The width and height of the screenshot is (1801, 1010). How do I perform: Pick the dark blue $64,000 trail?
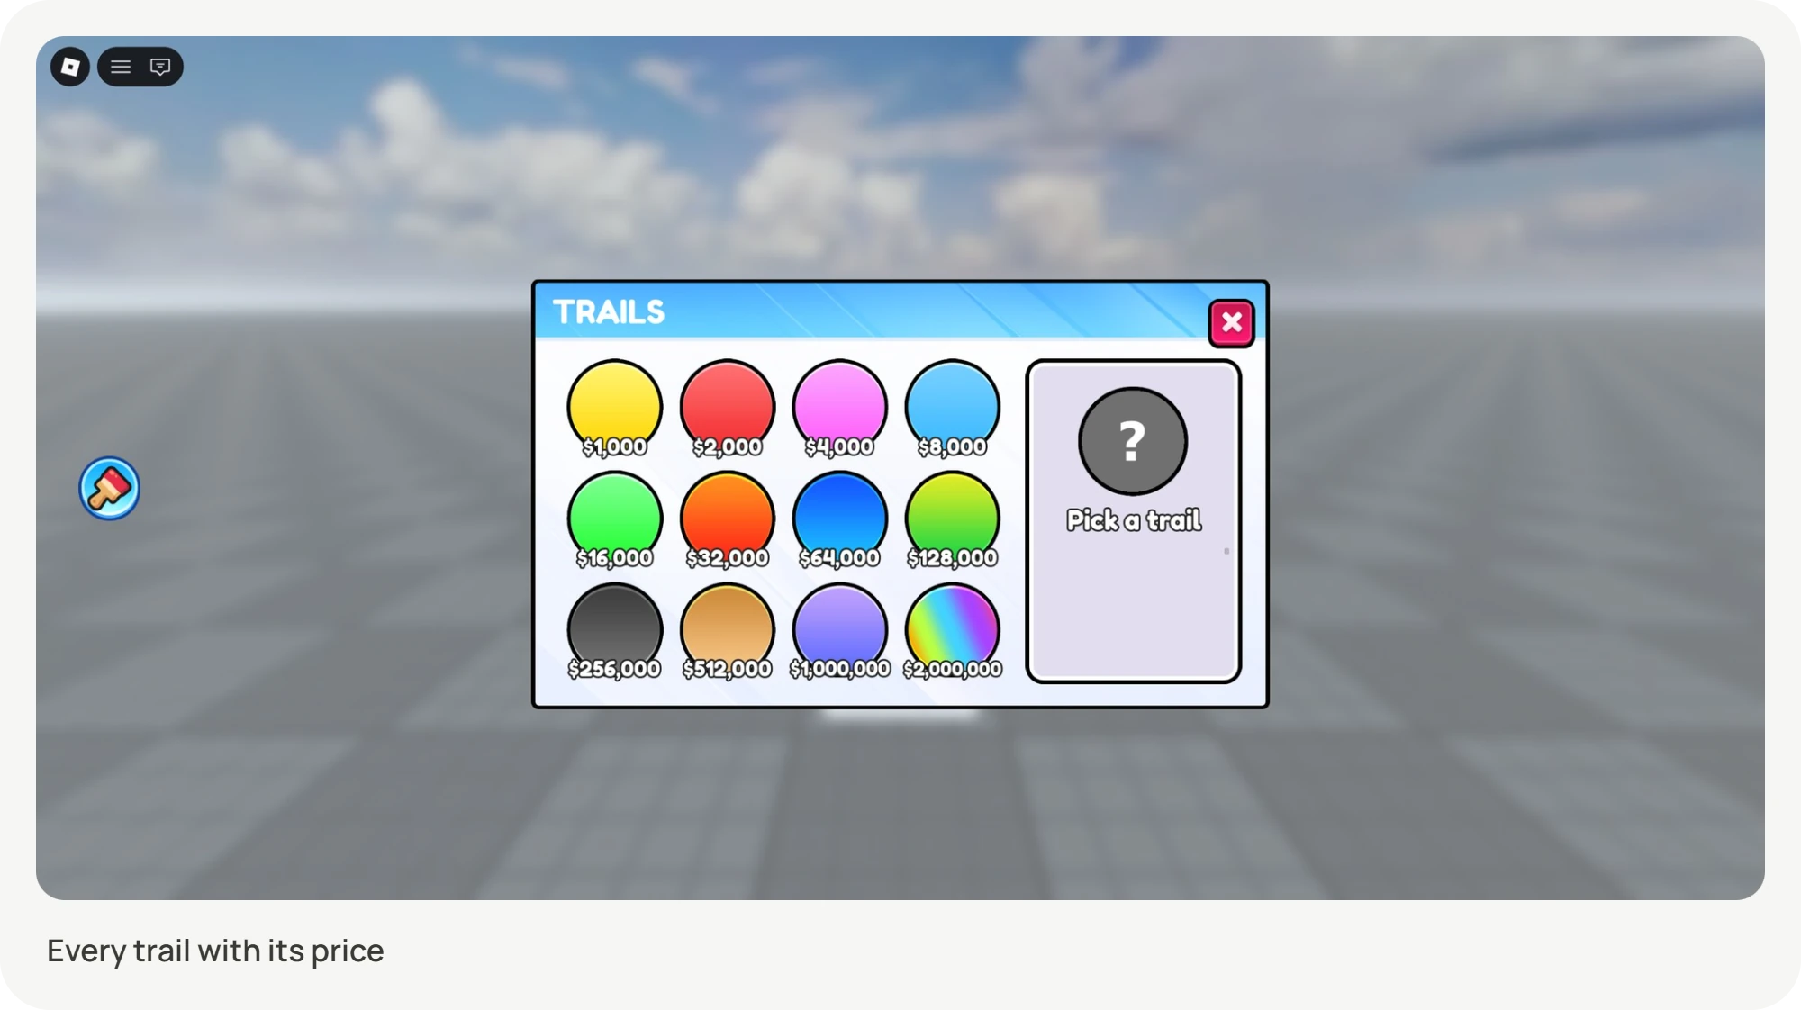point(840,521)
